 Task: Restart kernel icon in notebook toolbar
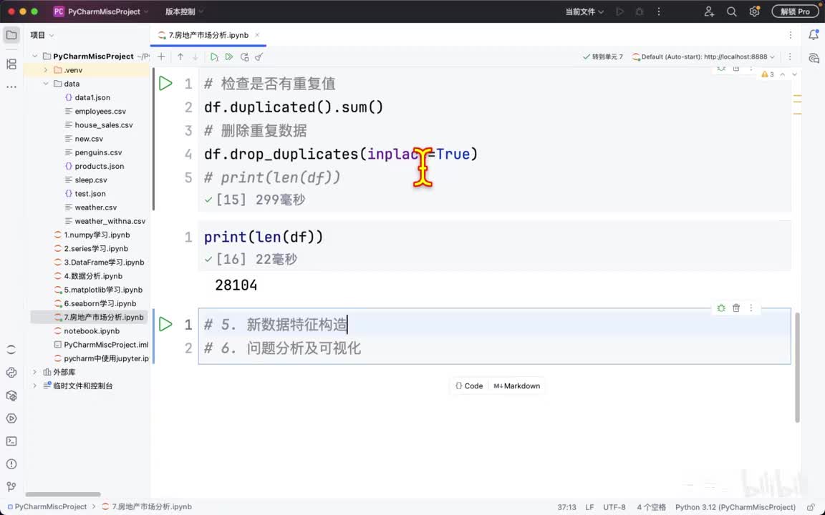click(x=244, y=57)
